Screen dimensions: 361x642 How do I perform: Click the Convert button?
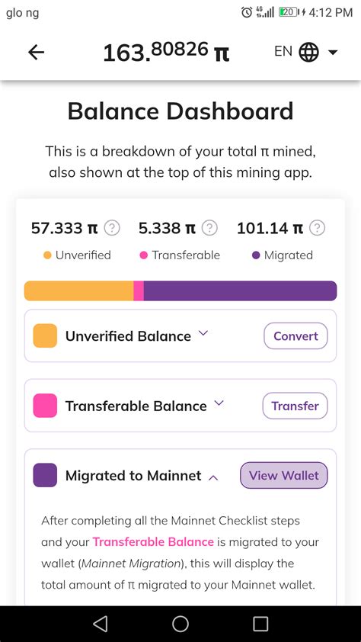click(296, 336)
